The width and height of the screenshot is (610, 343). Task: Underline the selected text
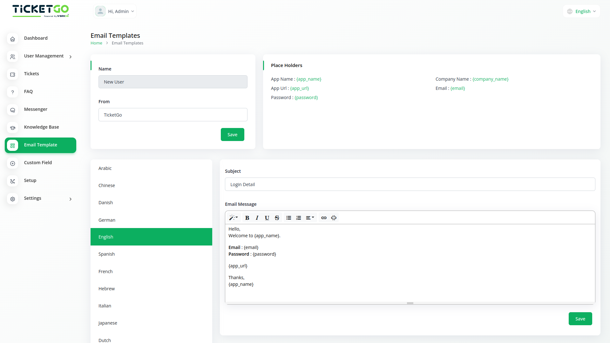267,218
